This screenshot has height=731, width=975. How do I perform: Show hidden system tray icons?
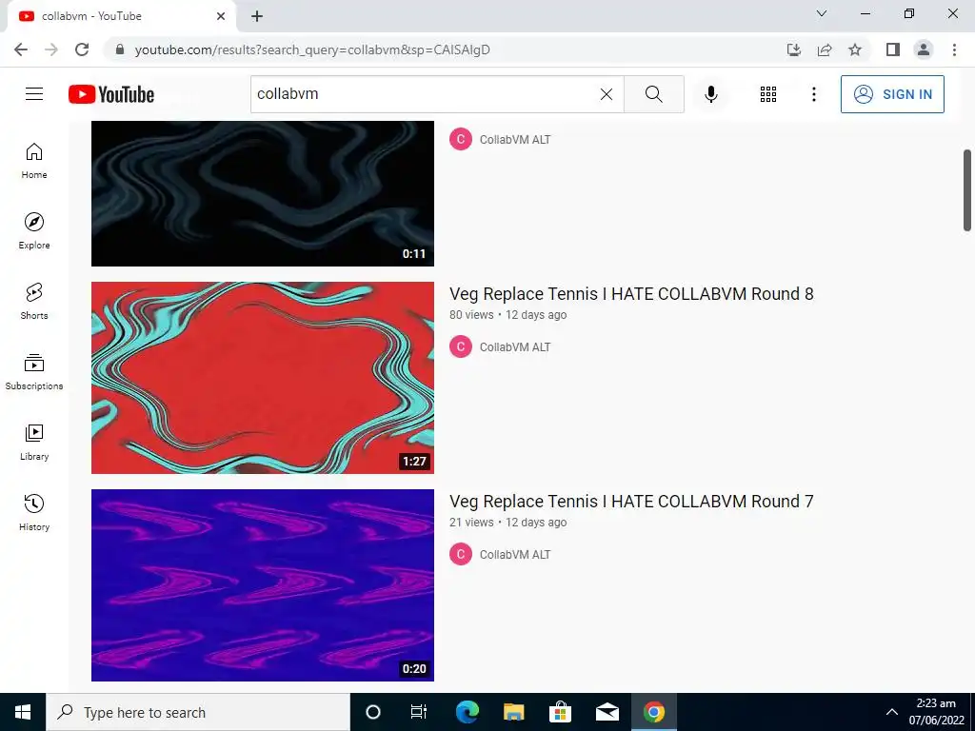click(891, 712)
